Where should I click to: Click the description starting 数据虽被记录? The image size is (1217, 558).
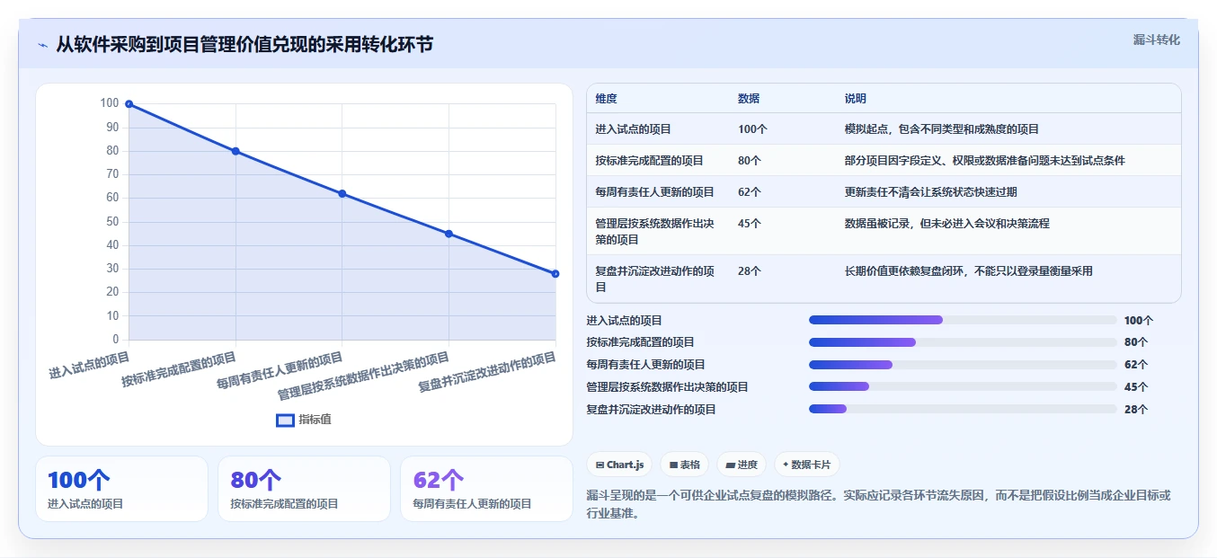[946, 224]
